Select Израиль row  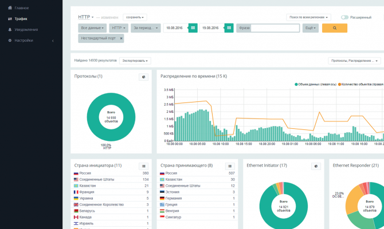(111, 223)
